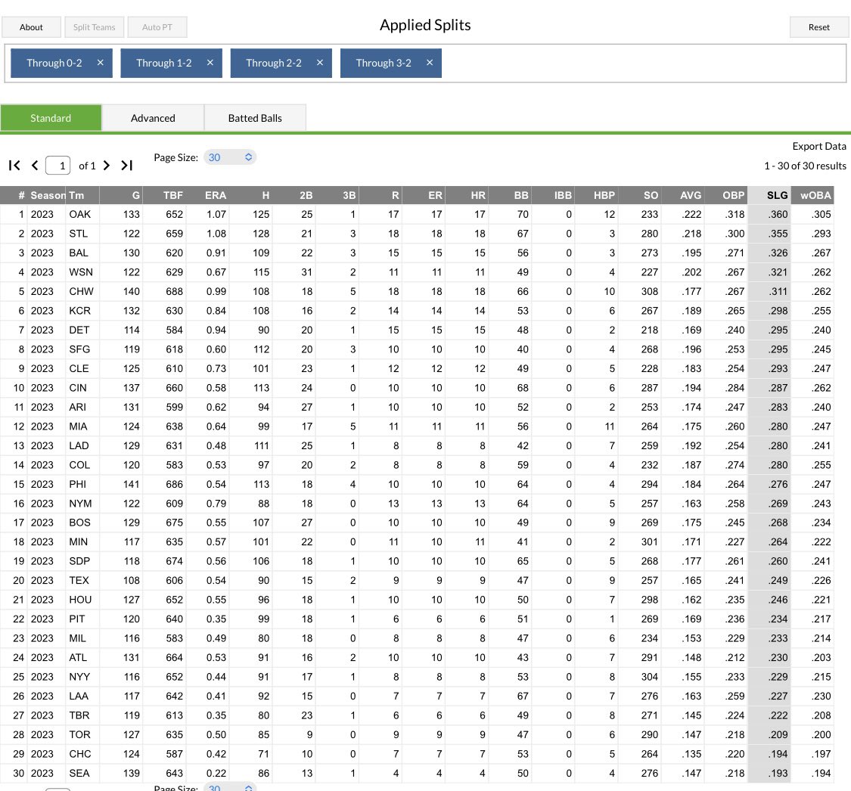851x791 pixels.
Task: Remove the Through 2-2 split filter
Action: pos(320,63)
